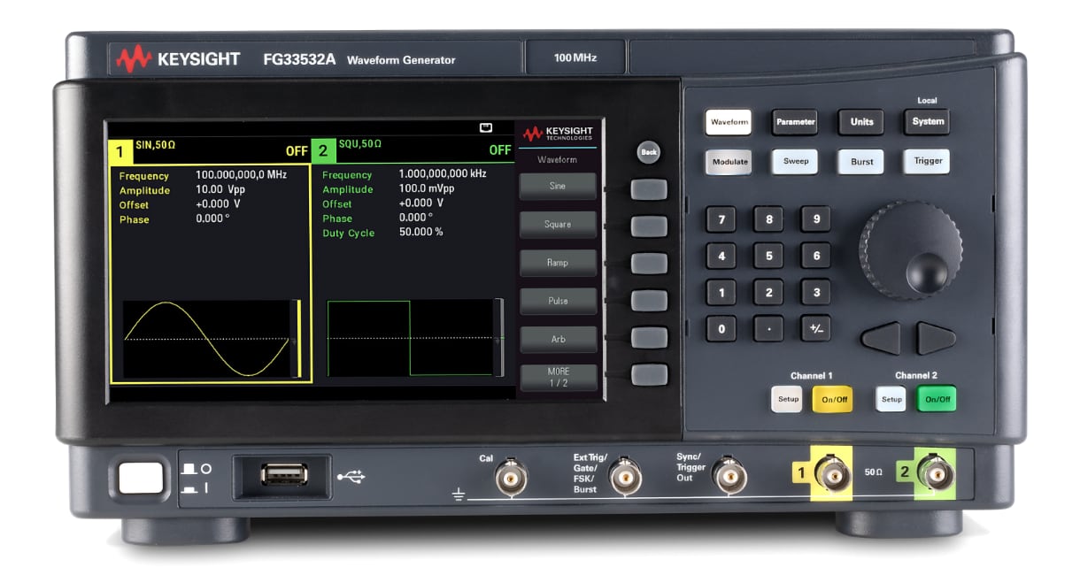
Task: Push the Modulate button
Action: coord(729,162)
